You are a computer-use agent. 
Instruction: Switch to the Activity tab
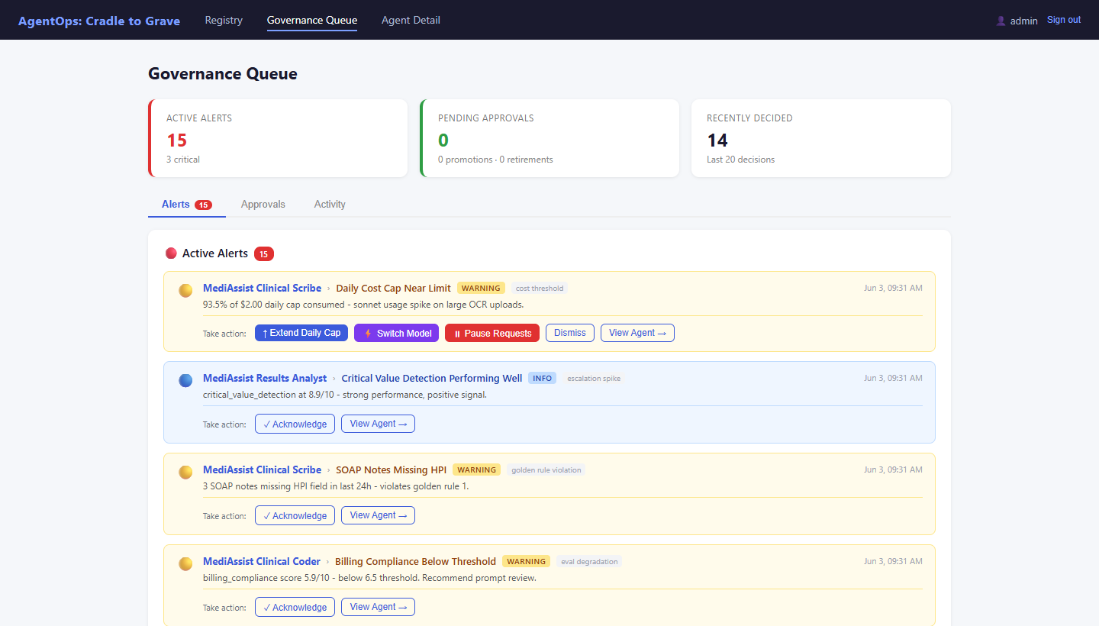[x=330, y=205]
